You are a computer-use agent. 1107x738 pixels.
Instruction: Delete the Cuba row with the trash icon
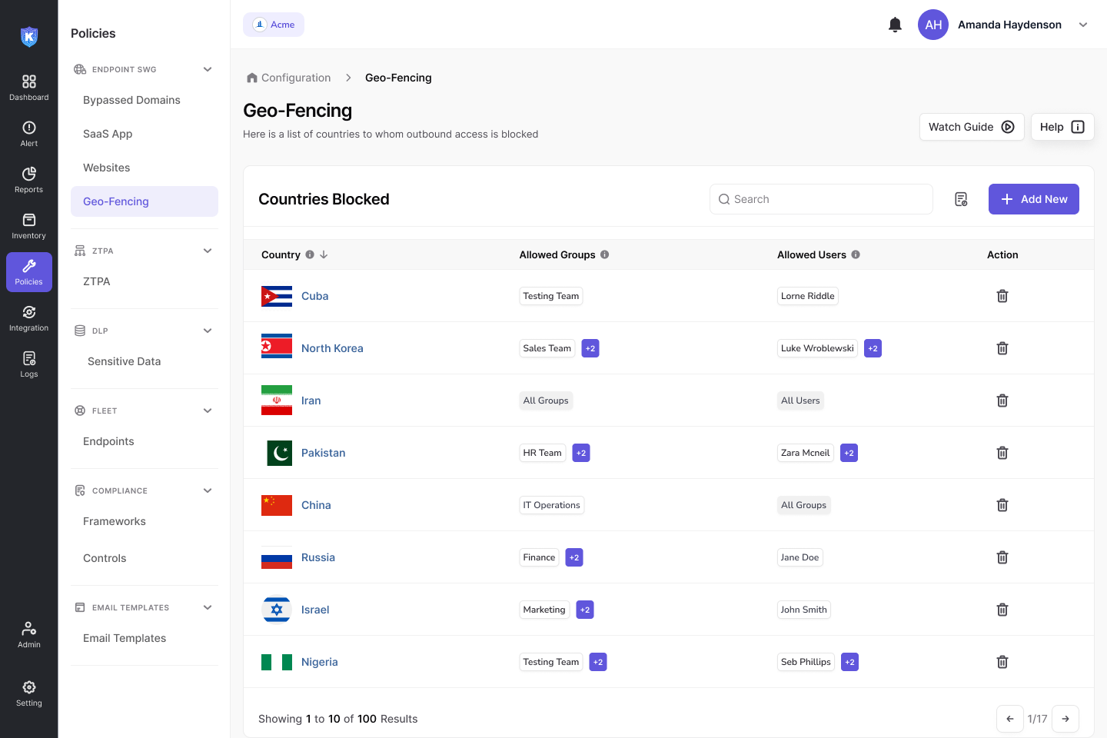[1002, 296]
